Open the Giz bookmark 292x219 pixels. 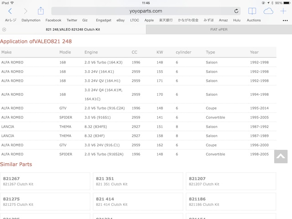tap(85, 20)
